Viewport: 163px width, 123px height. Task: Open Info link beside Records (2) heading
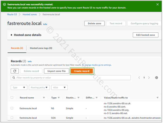pyautogui.click(x=30, y=61)
